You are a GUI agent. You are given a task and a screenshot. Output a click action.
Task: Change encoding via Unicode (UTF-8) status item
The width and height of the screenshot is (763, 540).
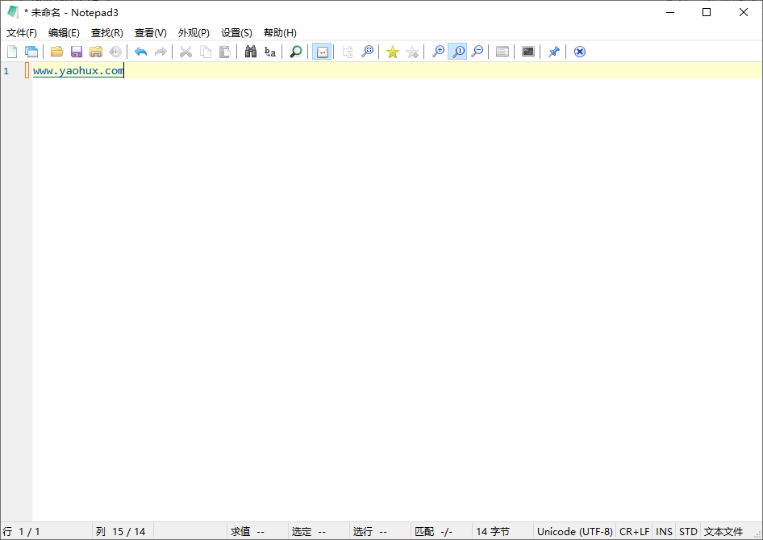[574, 531]
